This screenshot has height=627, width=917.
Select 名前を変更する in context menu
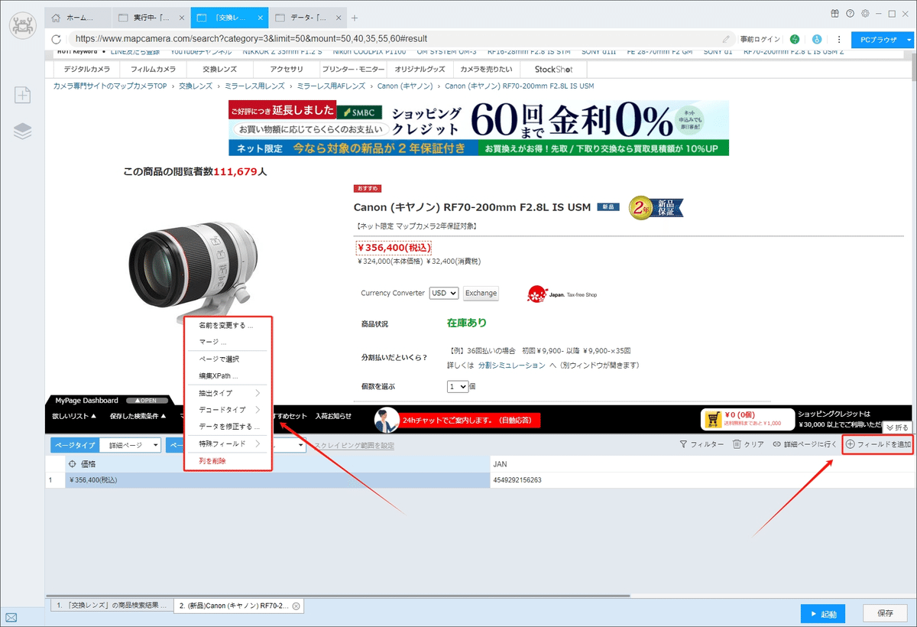[x=225, y=325]
